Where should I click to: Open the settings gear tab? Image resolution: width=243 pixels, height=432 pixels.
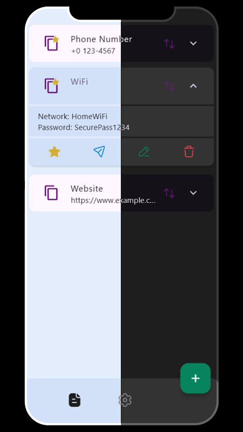click(x=125, y=400)
